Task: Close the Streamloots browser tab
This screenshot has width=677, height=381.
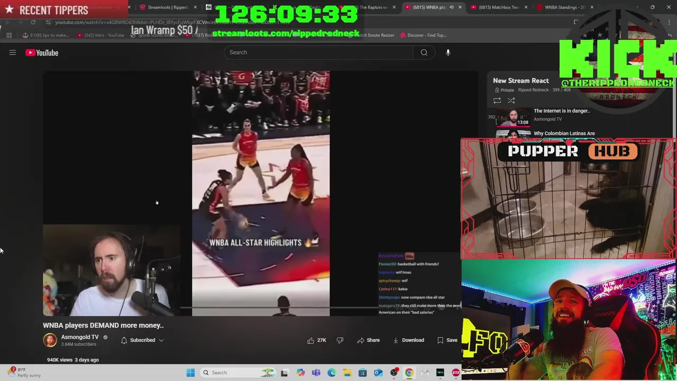Action: click(196, 7)
